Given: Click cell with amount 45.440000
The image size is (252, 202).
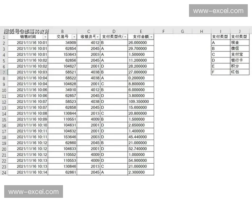Looking at the screenshot, I should pos(141,137).
